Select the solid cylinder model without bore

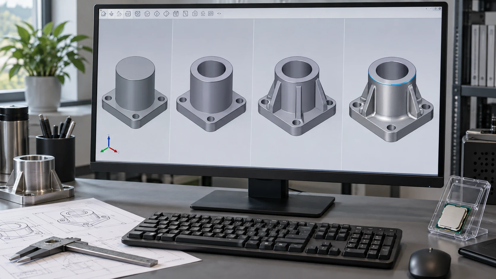click(x=135, y=93)
